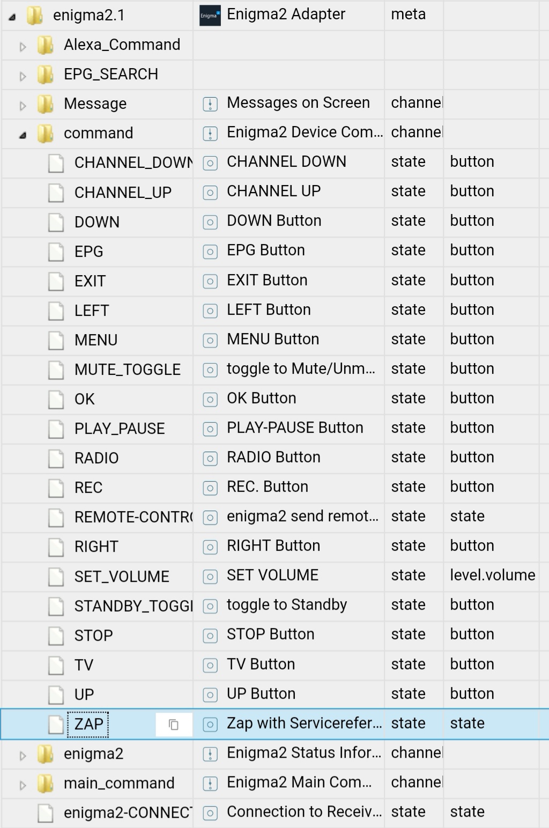Viewport: 549px width, 828px height.
Task: Select the UP state row
Action: 274,695
